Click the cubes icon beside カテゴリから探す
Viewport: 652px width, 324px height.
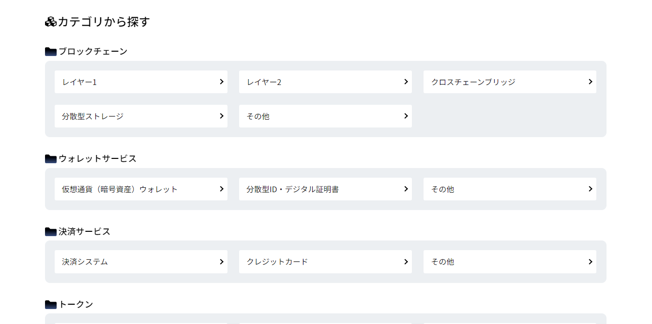[x=51, y=22]
